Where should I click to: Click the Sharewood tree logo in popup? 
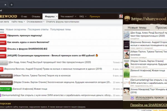coord(127,18)
